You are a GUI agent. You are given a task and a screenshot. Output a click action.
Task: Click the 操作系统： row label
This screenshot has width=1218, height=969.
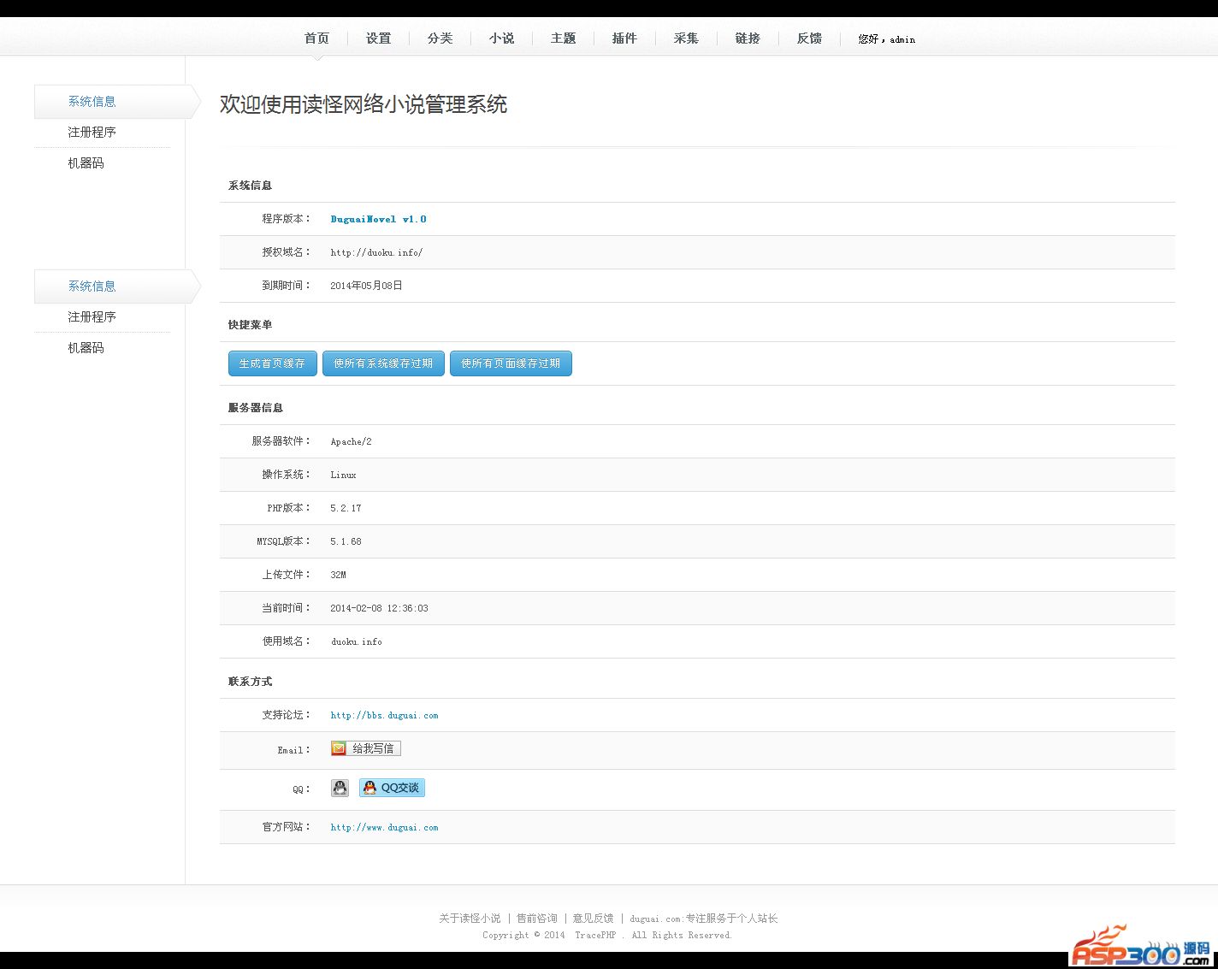[287, 475]
